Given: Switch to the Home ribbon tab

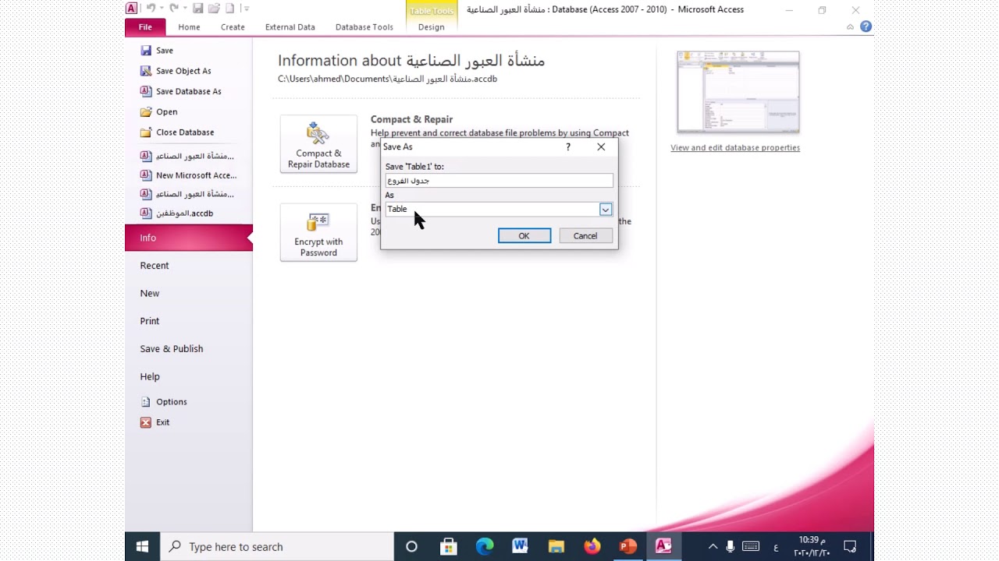Looking at the screenshot, I should 189,27.
